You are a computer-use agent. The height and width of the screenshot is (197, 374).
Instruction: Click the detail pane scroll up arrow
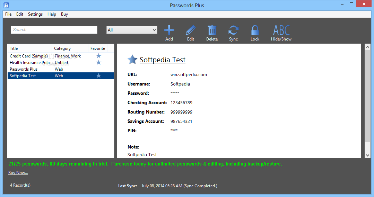point(367,47)
